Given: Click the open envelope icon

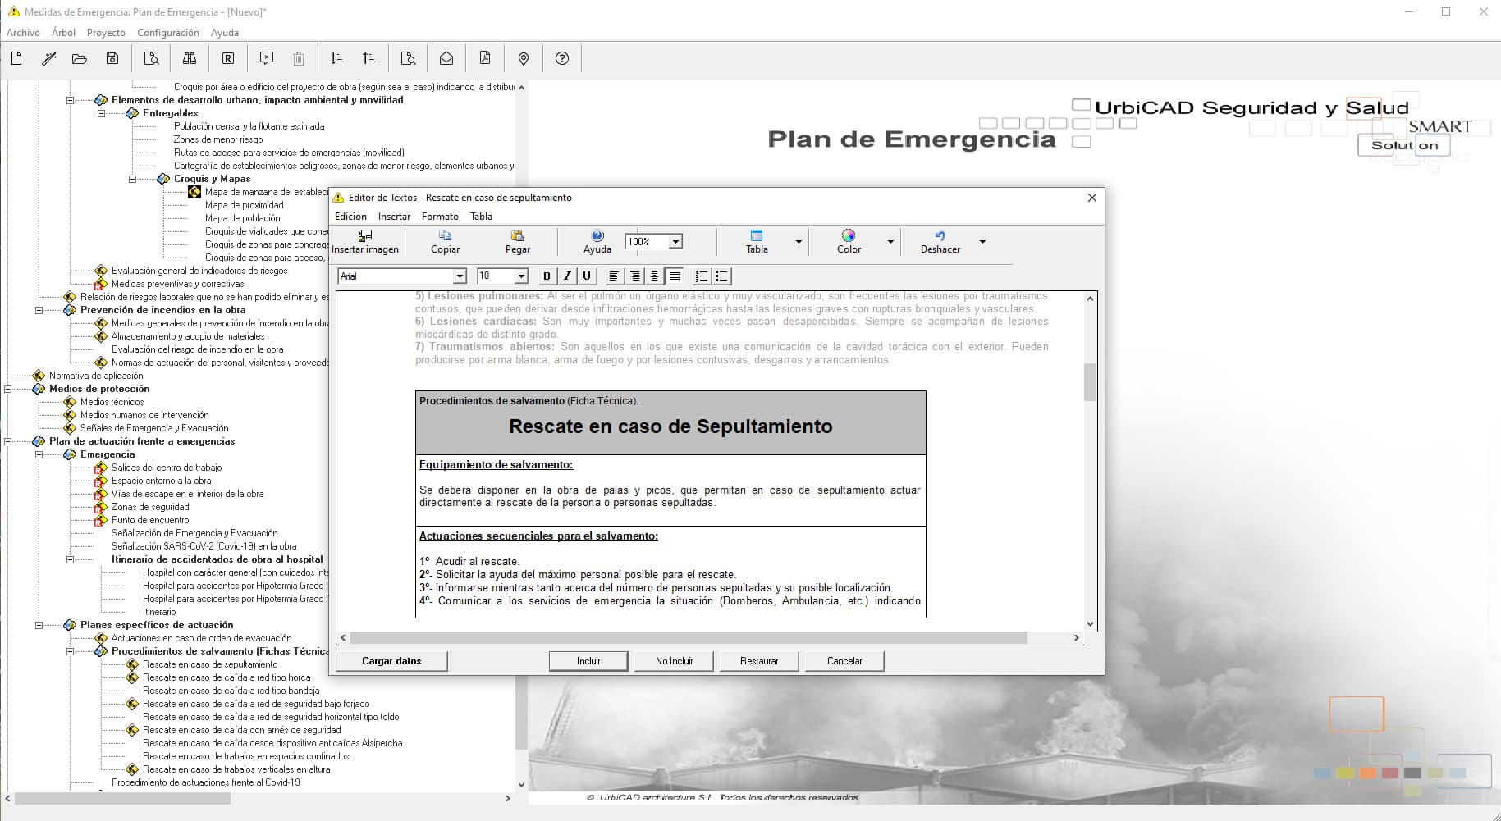Looking at the screenshot, I should coord(446,58).
